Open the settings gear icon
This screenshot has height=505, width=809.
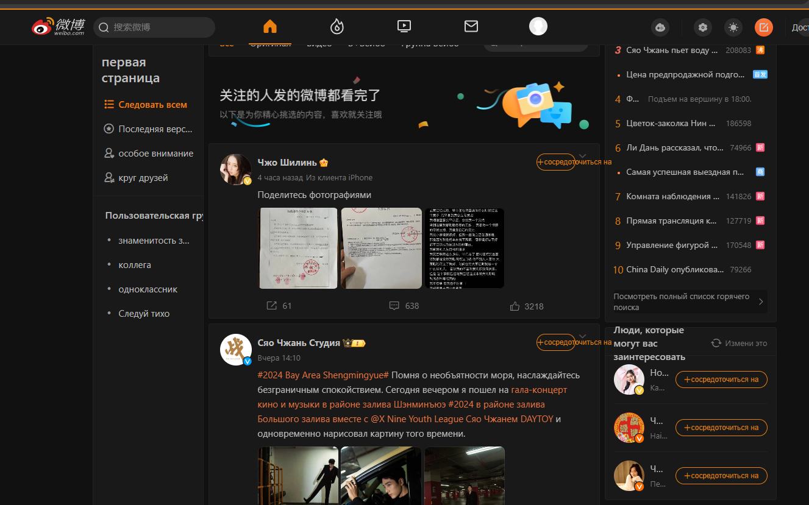tap(703, 27)
